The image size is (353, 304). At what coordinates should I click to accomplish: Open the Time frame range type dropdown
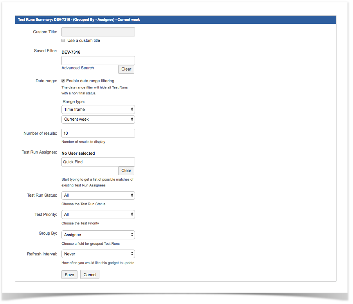coord(98,110)
